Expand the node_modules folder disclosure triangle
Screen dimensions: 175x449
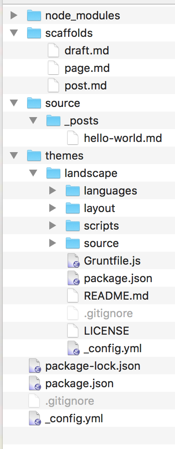pyautogui.click(x=14, y=16)
